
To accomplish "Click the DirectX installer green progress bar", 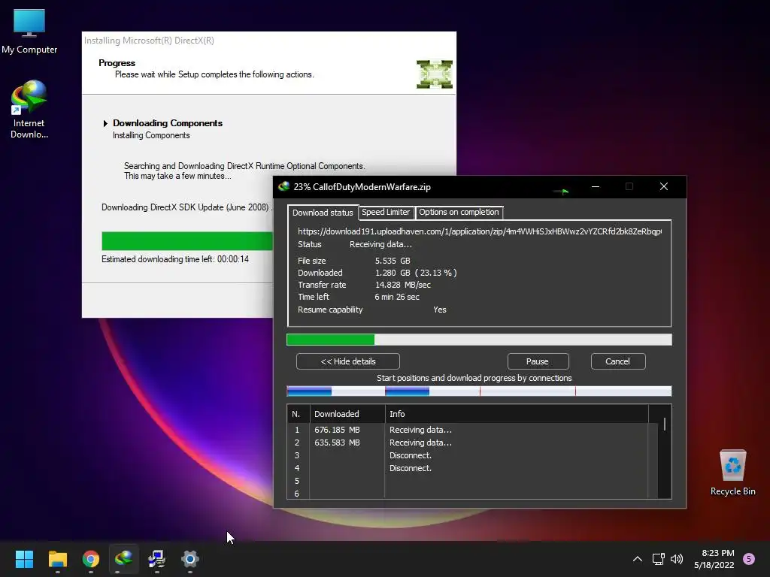I will click(x=187, y=241).
